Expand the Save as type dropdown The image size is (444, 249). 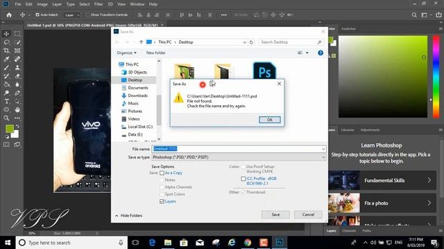[323, 157]
